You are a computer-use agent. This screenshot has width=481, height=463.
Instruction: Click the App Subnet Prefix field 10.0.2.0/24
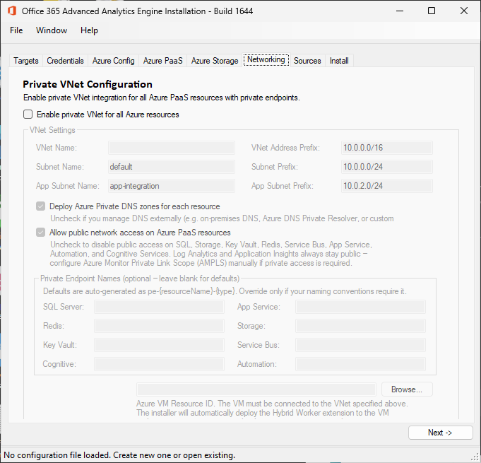pos(387,186)
